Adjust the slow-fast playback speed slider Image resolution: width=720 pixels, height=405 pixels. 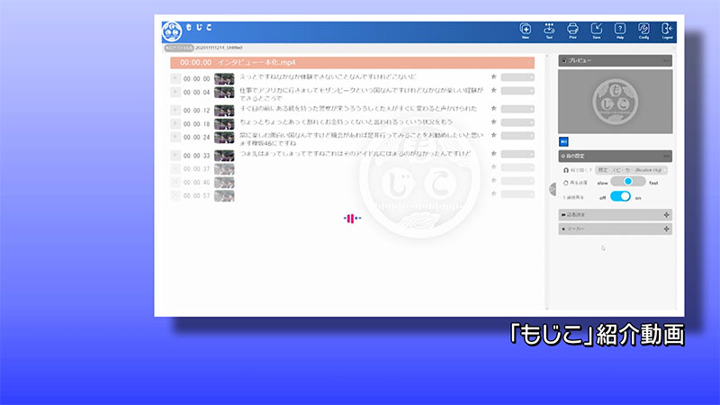(627, 182)
